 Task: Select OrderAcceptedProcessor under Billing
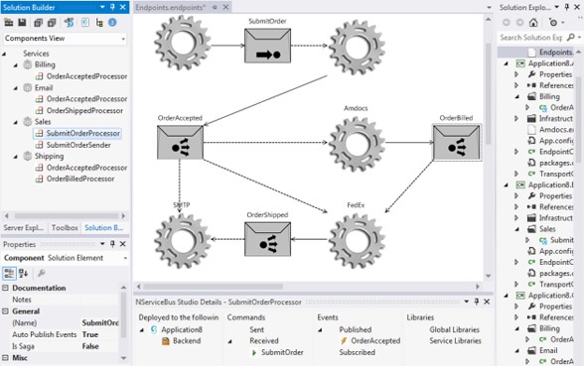[86, 76]
